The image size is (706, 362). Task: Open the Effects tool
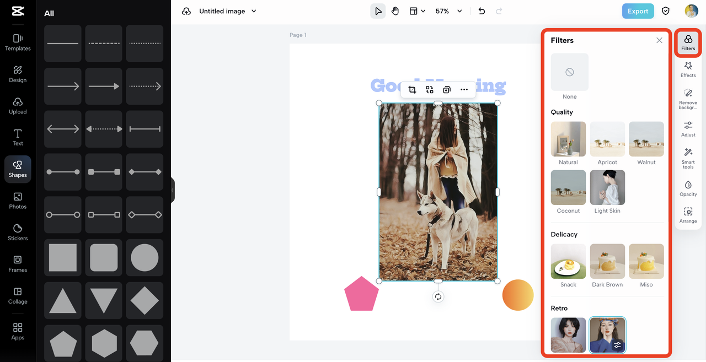[688, 69]
